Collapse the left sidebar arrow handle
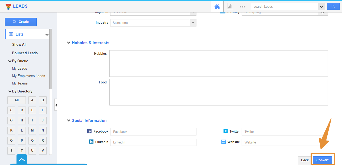Screen dimensions: 342x165 (x=56, y=105)
